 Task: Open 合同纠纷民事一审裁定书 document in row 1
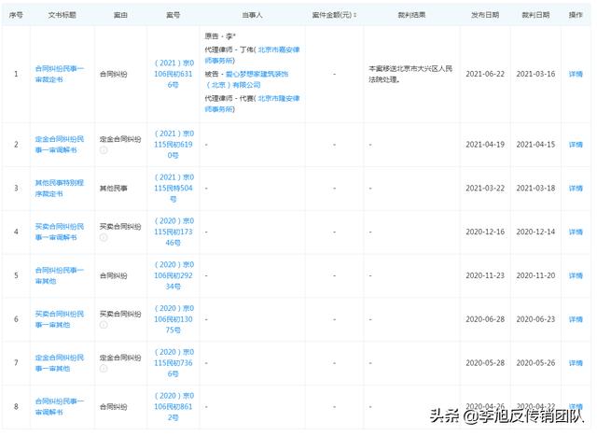point(60,74)
